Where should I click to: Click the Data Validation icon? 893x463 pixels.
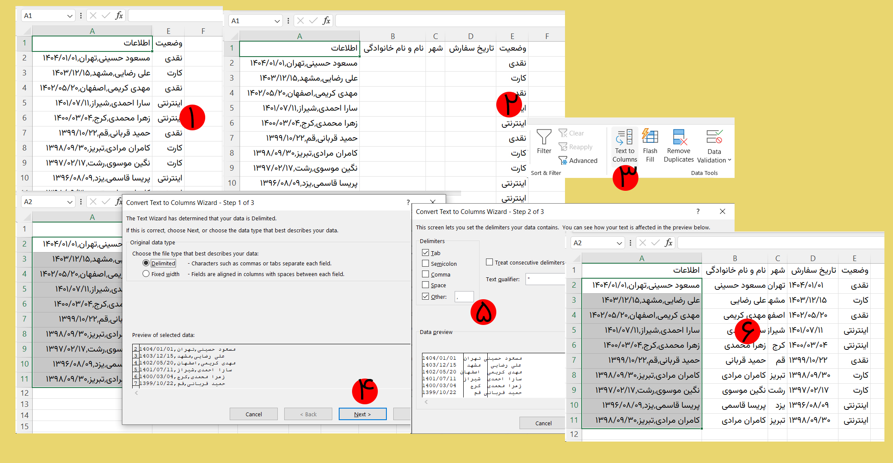[714, 137]
